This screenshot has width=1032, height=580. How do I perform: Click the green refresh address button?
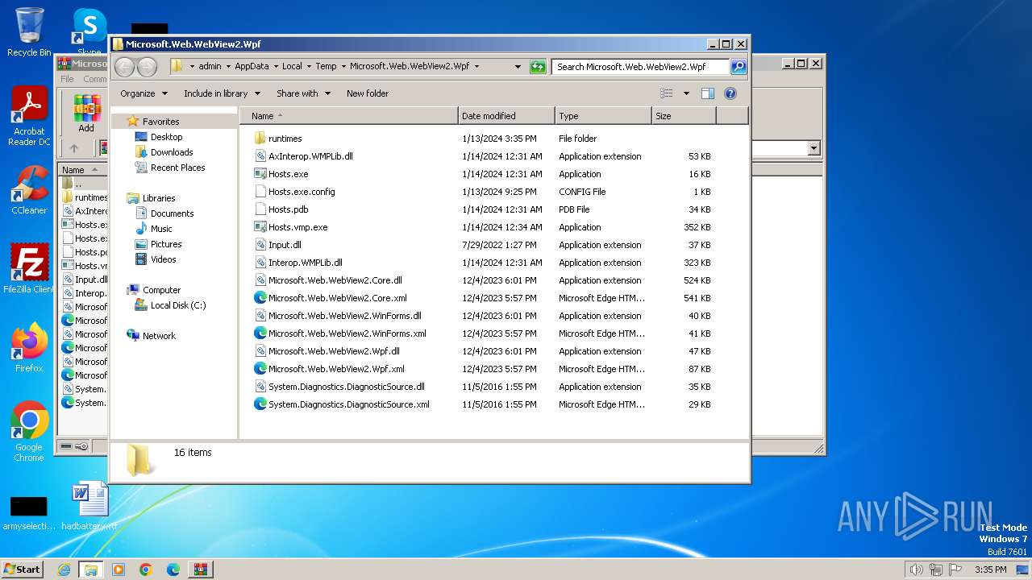[538, 67]
